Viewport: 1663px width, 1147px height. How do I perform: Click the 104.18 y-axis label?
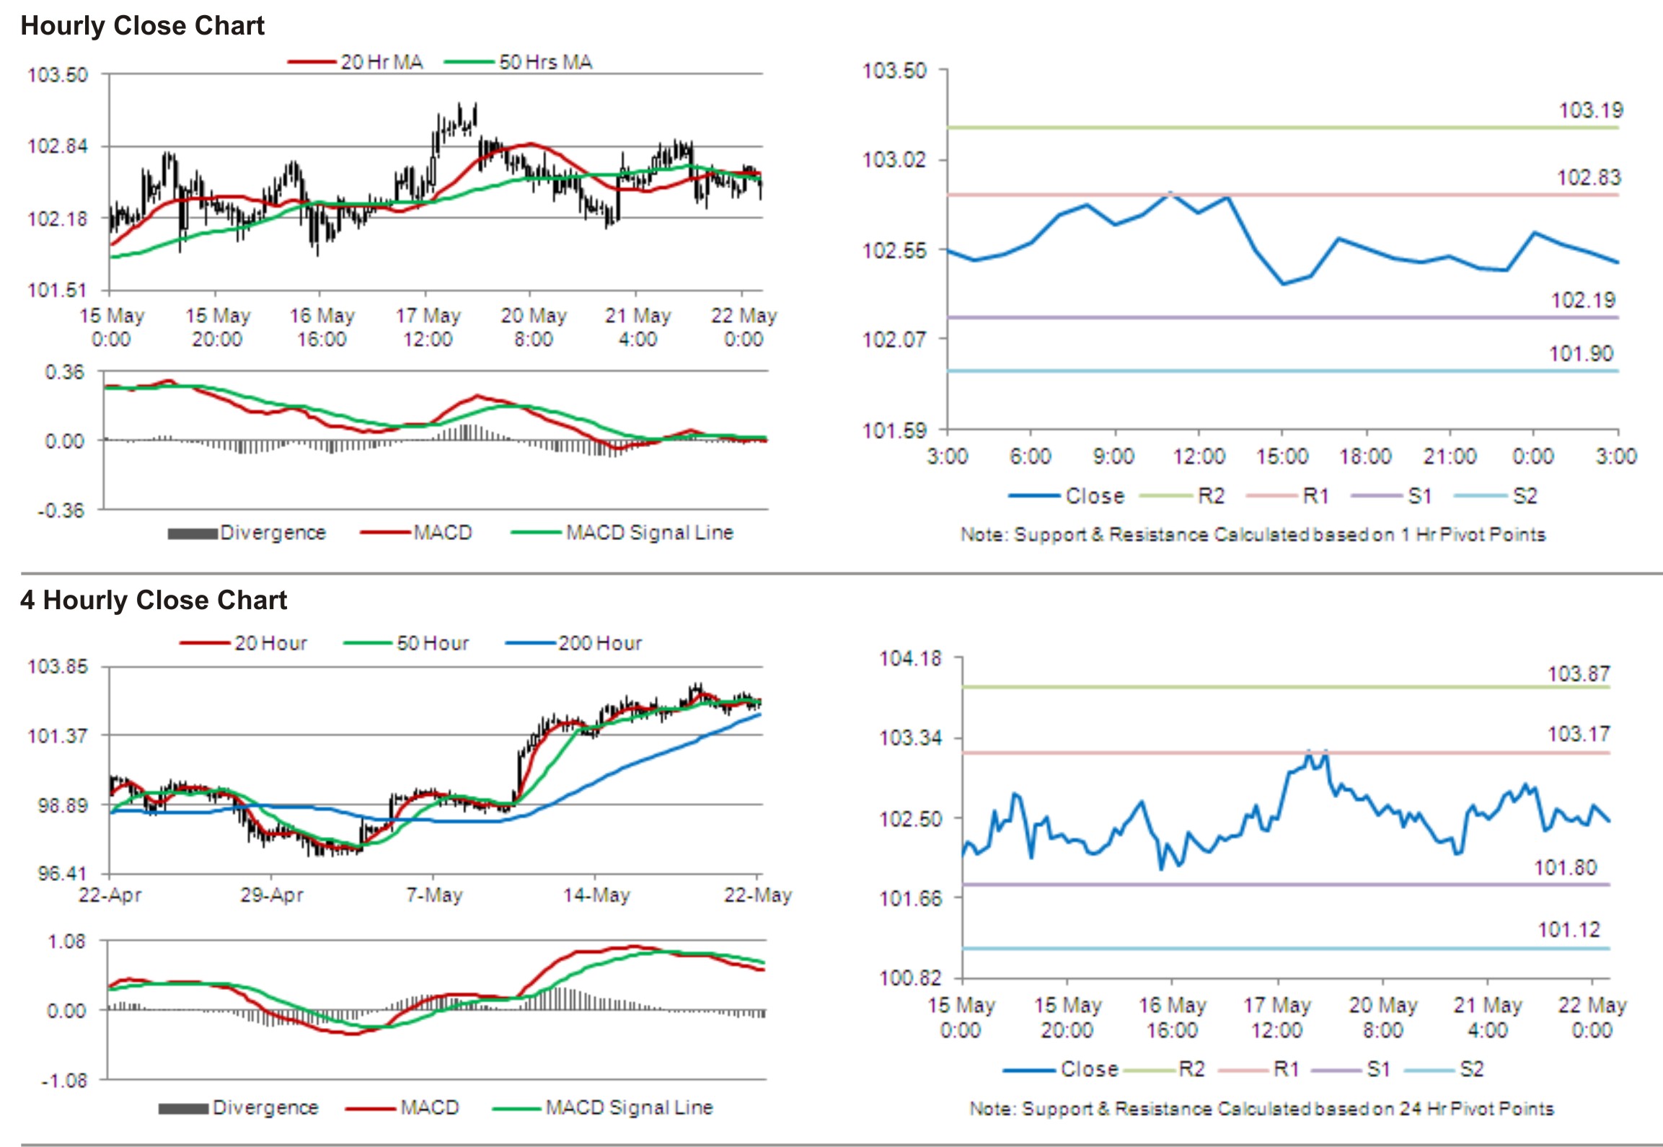(910, 658)
